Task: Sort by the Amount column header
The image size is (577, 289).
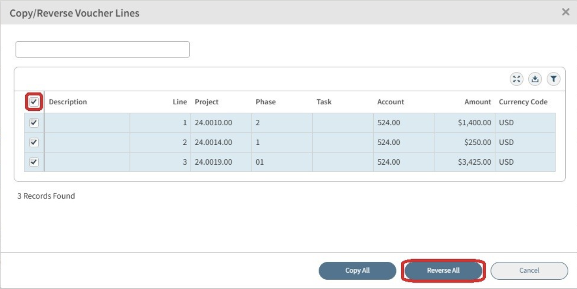Action: [478, 102]
